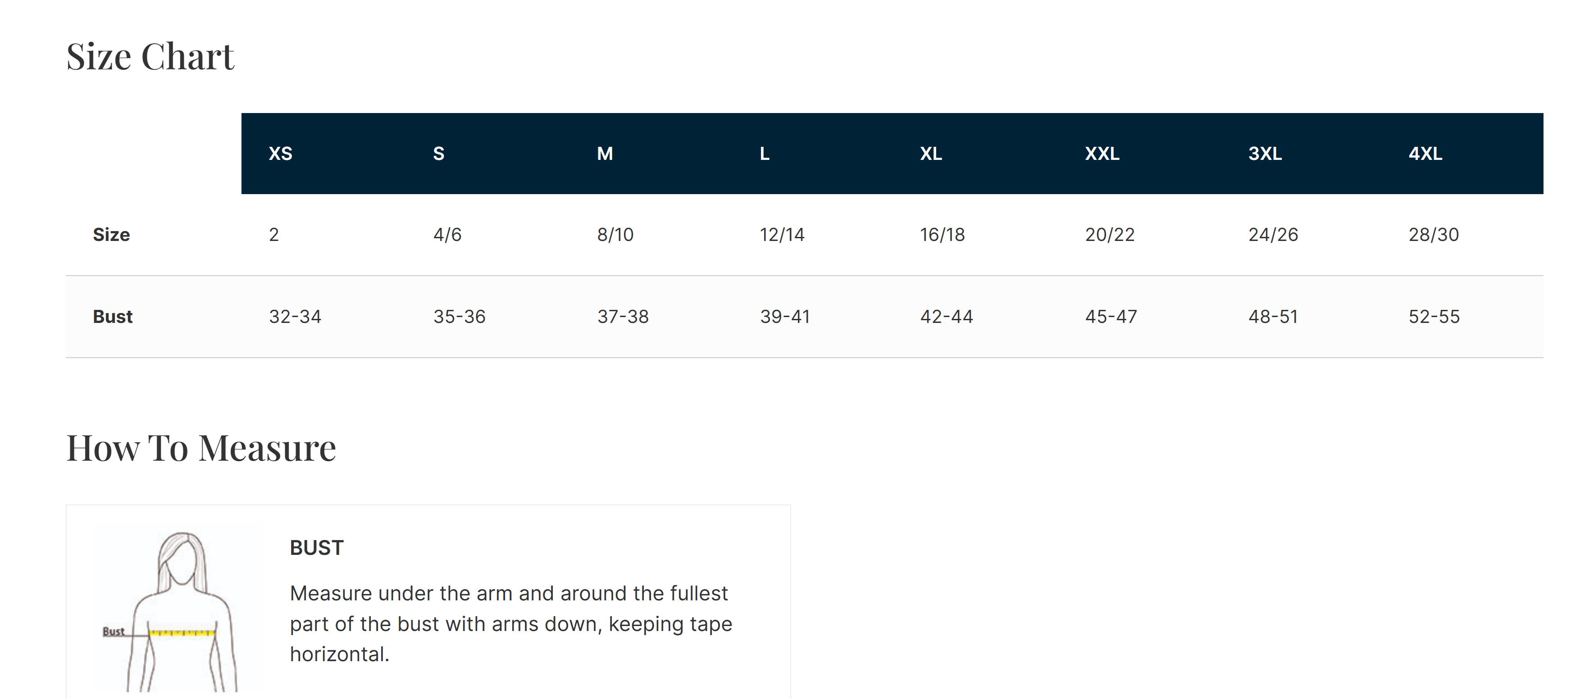Click the Size row label

111,235
